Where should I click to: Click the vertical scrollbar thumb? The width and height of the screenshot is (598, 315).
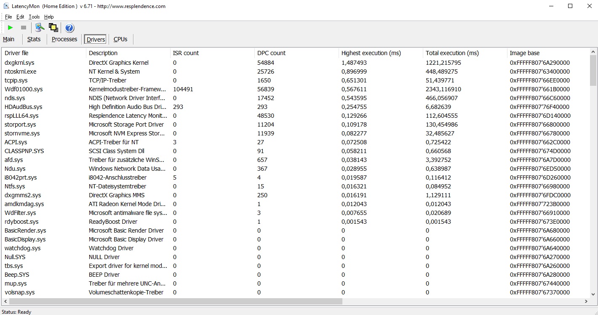[593, 70]
